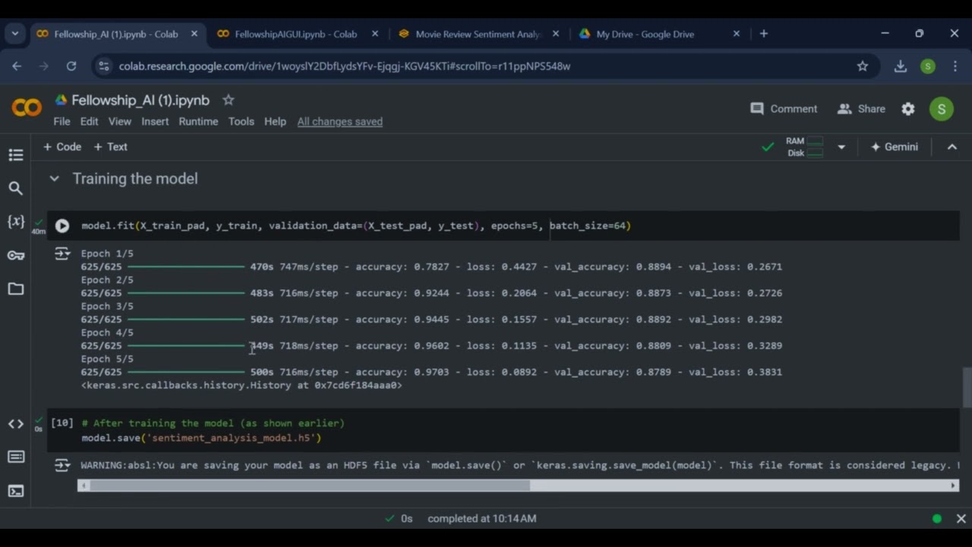Switch to Movie Review Sentiment Analysis tab
Viewport: 972px width, 547px height.
tap(478, 34)
